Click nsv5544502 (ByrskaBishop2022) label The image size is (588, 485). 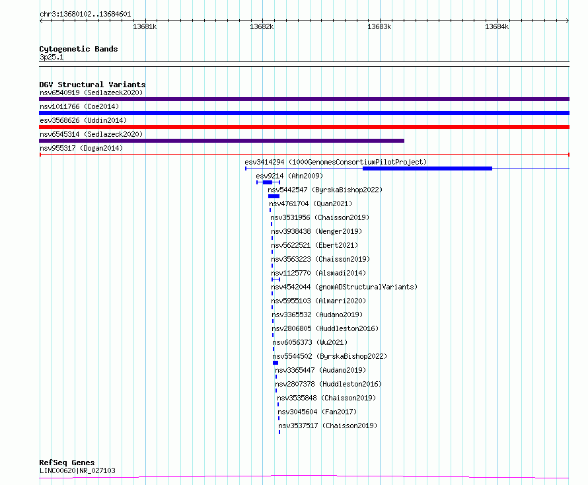click(x=330, y=356)
